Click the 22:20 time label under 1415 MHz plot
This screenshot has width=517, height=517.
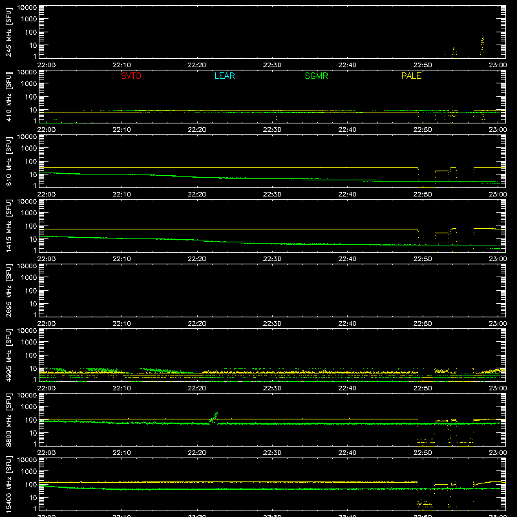tap(197, 259)
